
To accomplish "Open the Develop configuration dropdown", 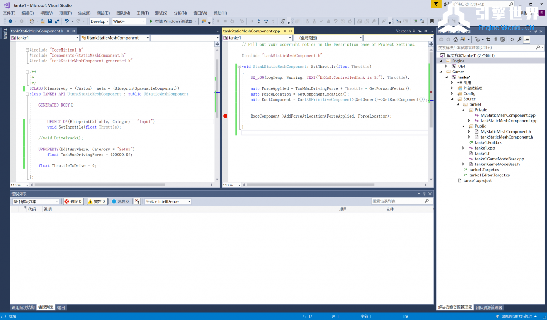I will (99, 21).
